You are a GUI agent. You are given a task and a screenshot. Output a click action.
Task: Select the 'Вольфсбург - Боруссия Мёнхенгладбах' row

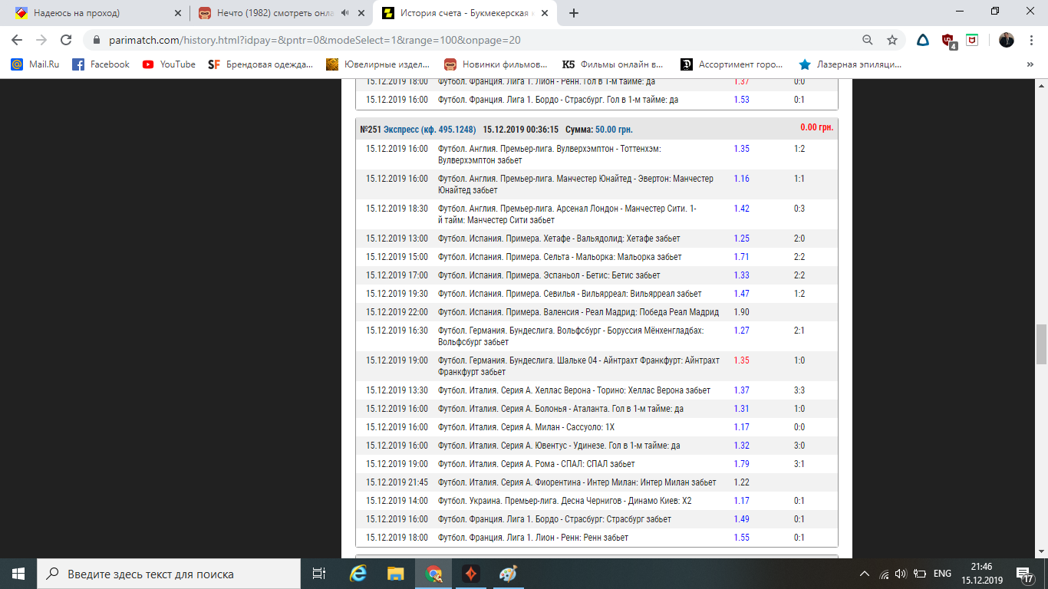(x=597, y=337)
